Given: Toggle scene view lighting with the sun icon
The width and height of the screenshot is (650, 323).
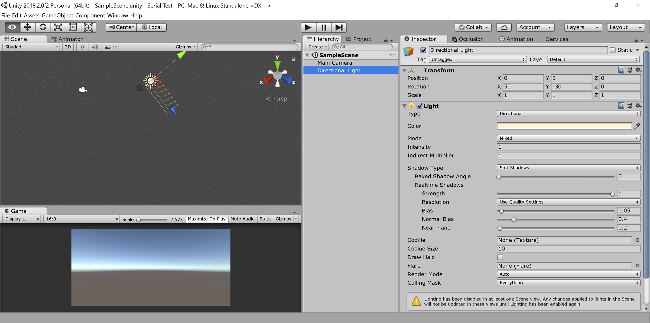Looking at the screenshot, I should (x=82, y=46).
